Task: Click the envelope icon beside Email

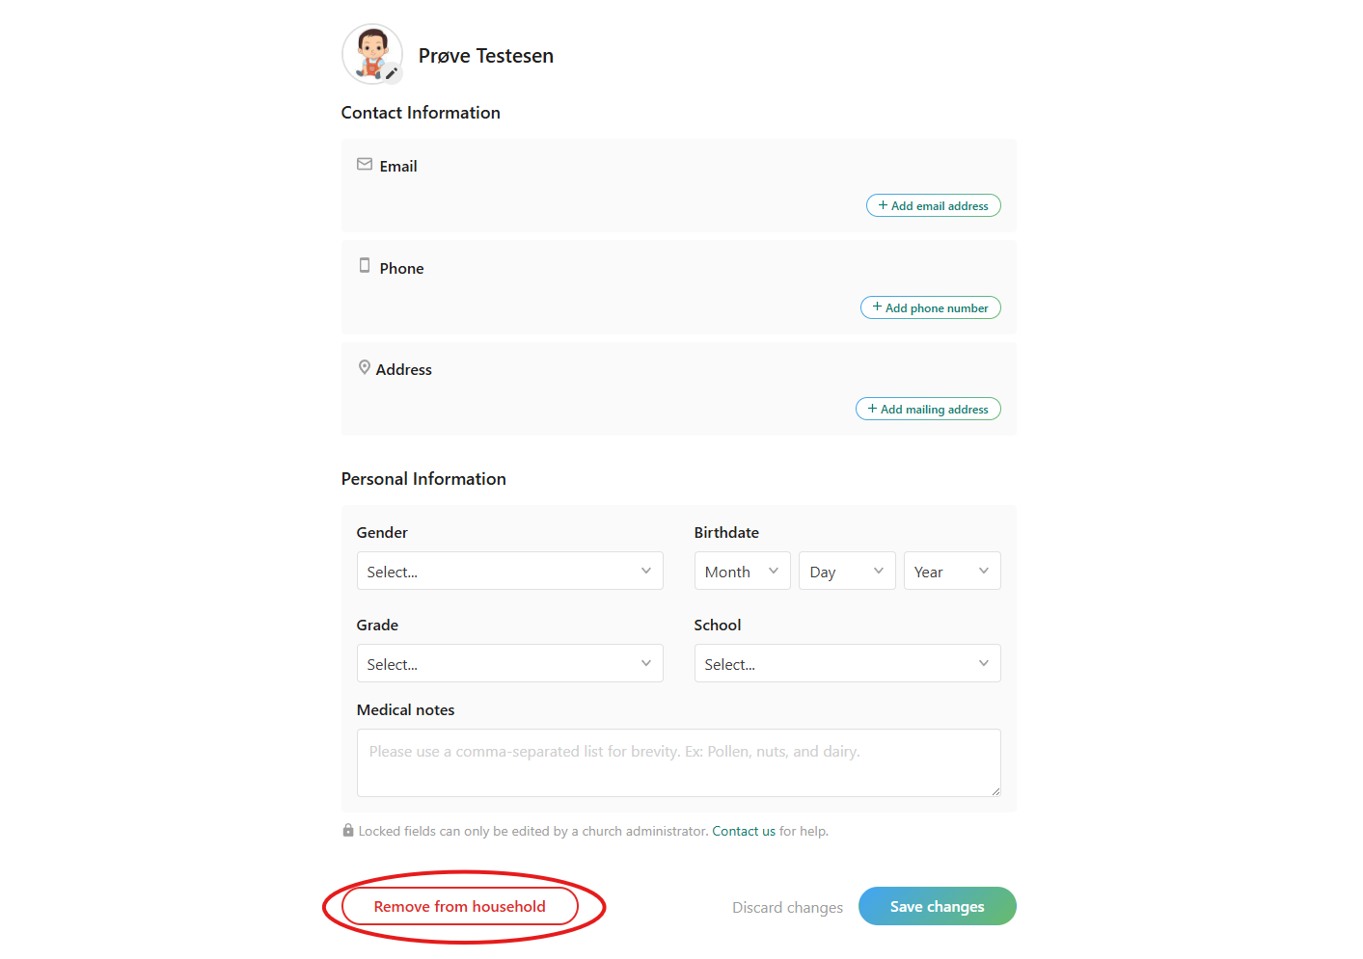Action: tap(365, 165)
